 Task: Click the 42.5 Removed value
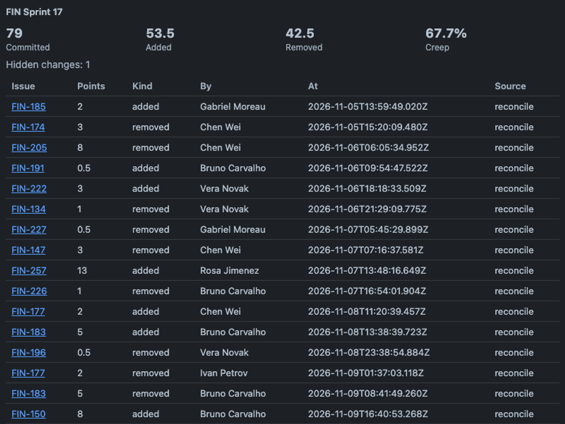pyautogui.click(x=300, y=33)
